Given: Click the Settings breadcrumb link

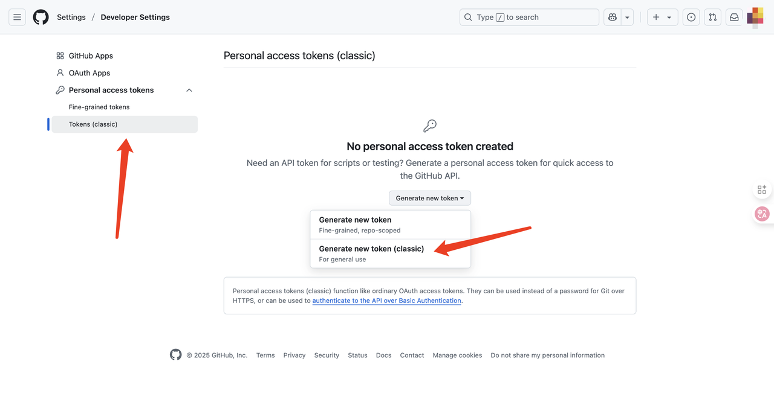Looking at the screenshot, I should coord(71,18).
